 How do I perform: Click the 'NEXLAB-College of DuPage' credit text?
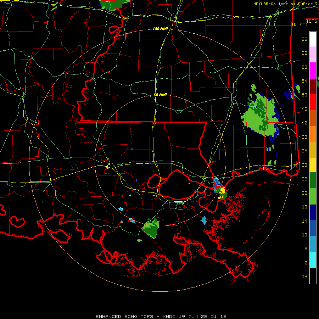[283, 4]
